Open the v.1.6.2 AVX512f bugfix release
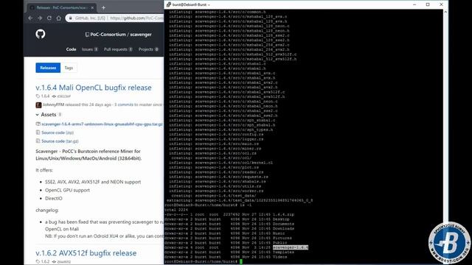 86,253
